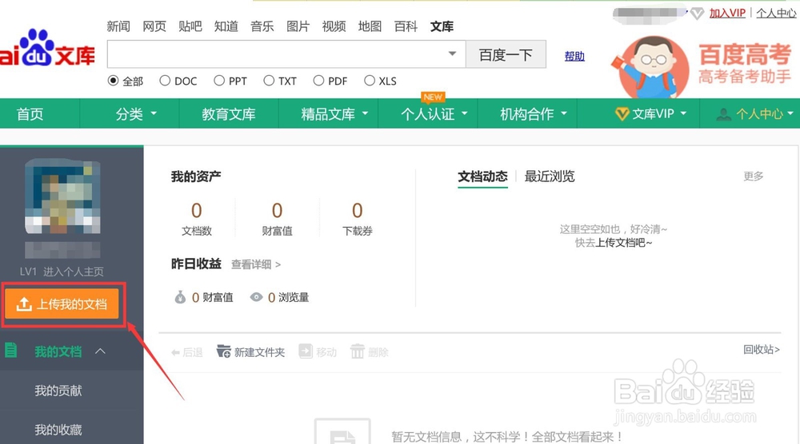Open 新闻 in the top Baidu links

pyautogui.click(x=118, y=26)
